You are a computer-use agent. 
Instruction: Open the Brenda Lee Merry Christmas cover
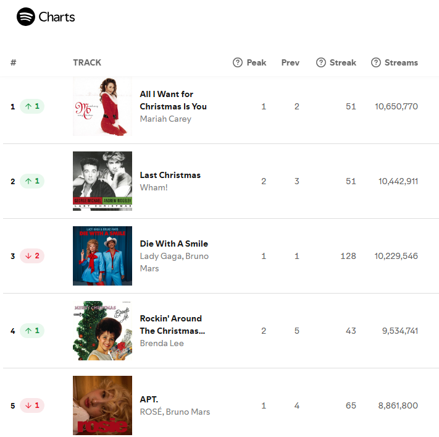click(102, 331)
